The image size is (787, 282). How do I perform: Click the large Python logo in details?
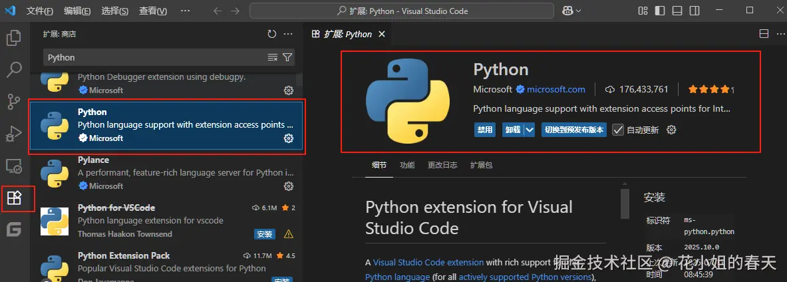pyautogui.click(x=407, y=102)
